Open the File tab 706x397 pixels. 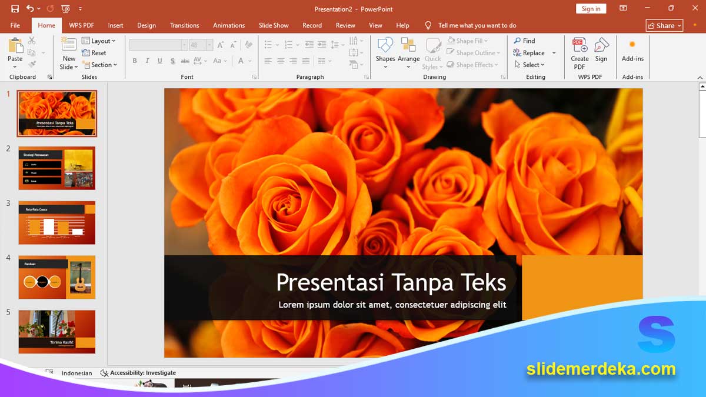pyautogui.click(x=15, y=25)
